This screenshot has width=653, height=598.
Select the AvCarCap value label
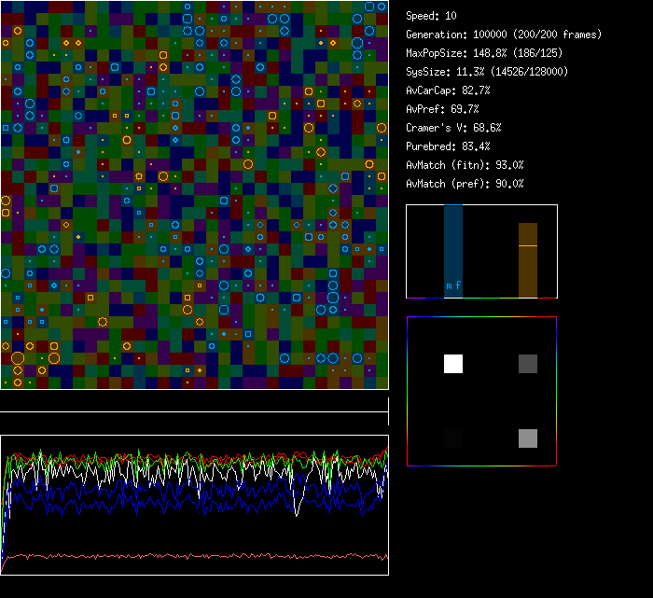click(x=448, y=90)
